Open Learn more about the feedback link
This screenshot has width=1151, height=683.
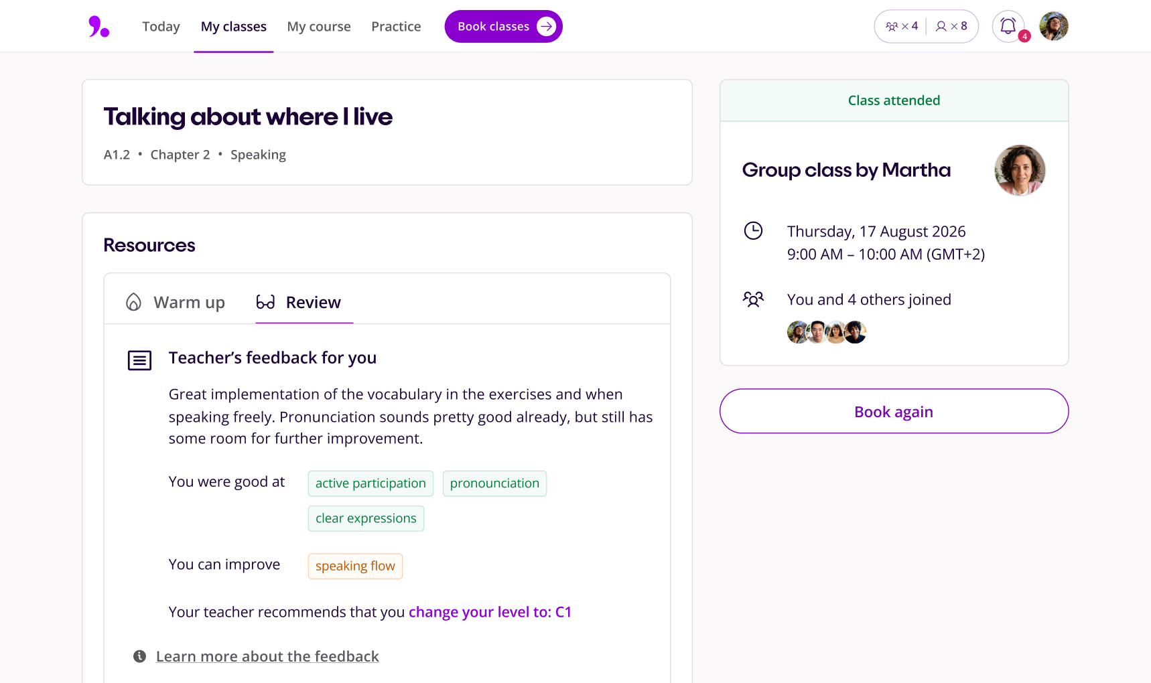[x=267, y=656]
